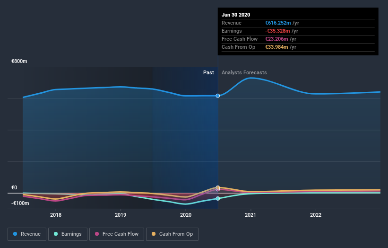Viewport: 388px width, 248px height.
Task: Click the €800m y-axis label
Action: pos(19,61)
